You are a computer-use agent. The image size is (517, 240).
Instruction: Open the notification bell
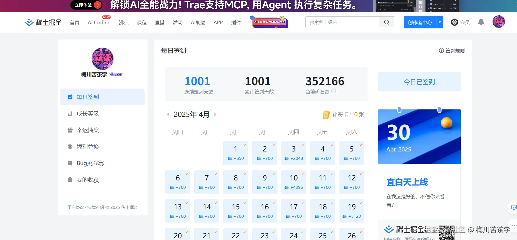point(481,22)
